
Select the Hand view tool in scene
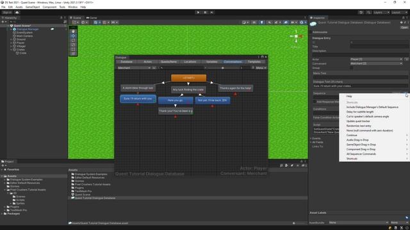pyautogui.click(x=73, y=31)
